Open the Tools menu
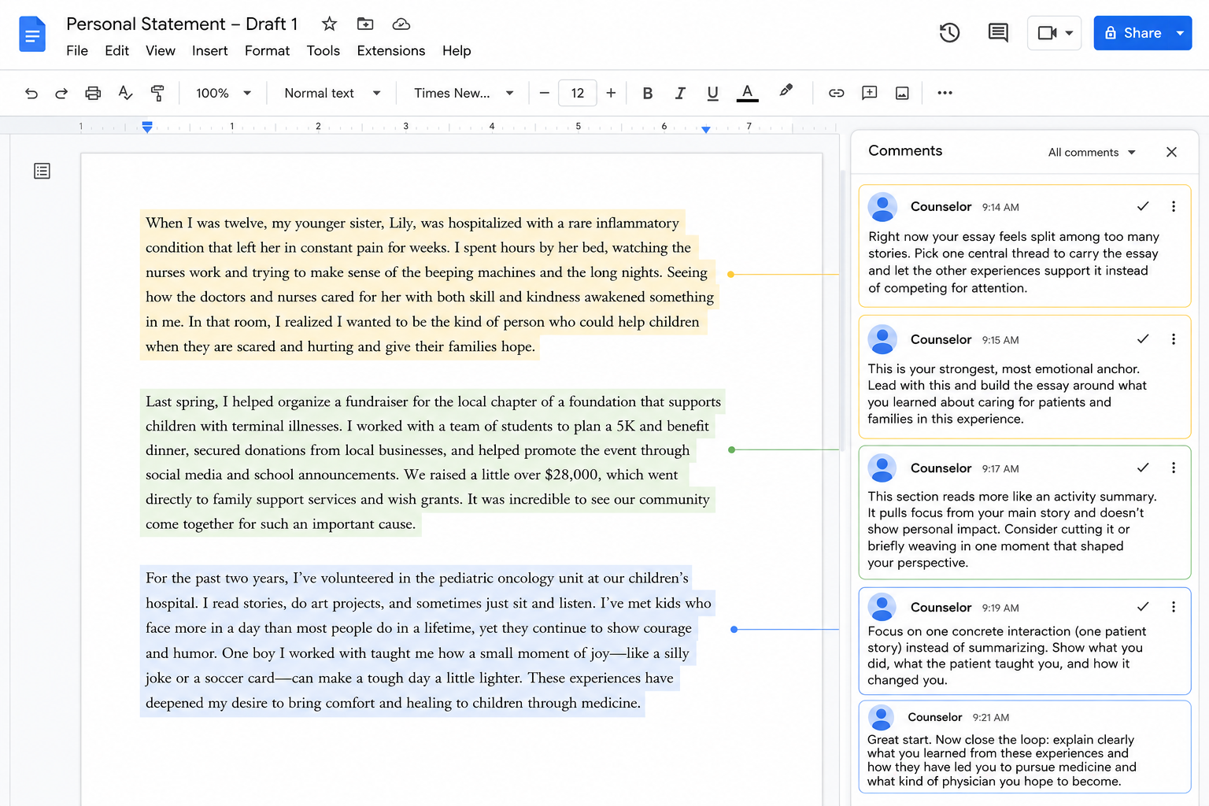 pos(323,50)
